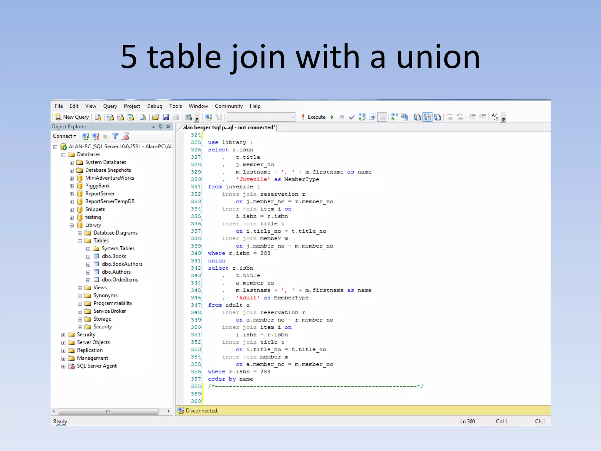Open the standard toolbar overflow options arrow

[x=197, y=118]
